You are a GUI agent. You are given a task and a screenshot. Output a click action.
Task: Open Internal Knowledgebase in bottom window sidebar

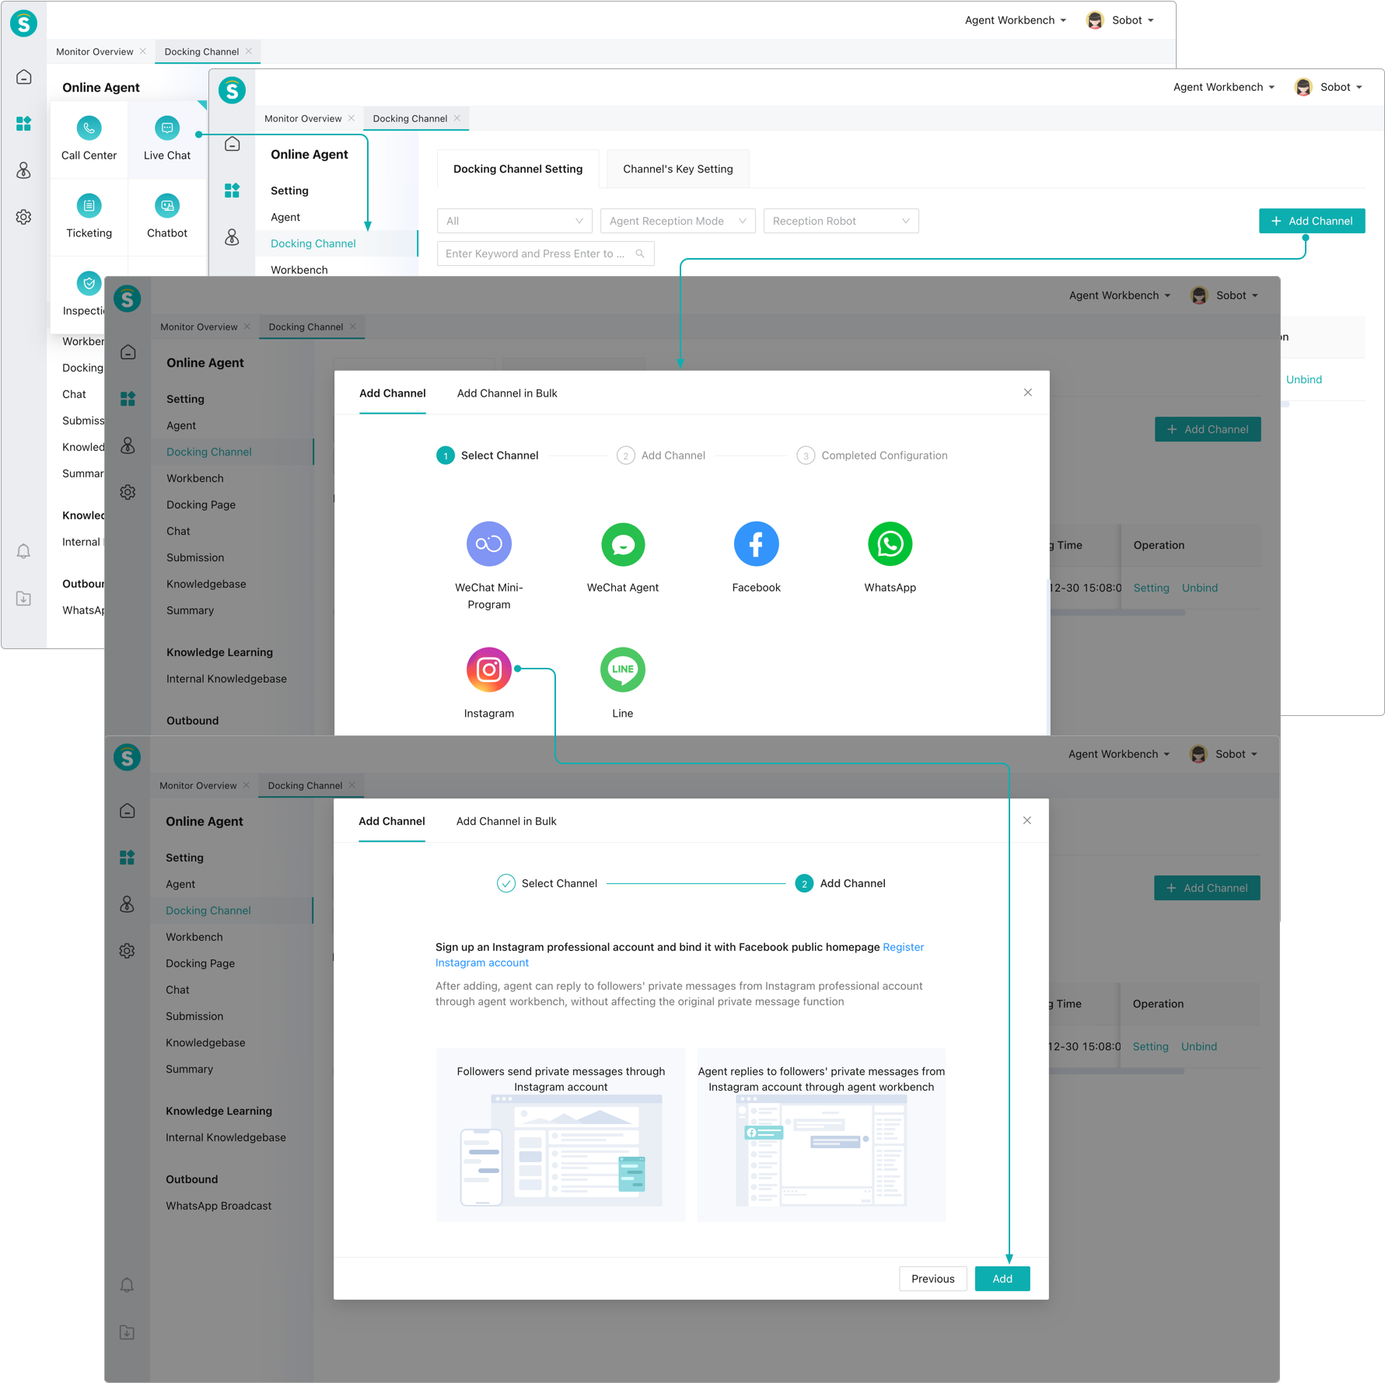coord(226,1137)
